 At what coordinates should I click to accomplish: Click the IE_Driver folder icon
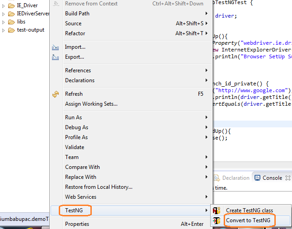pos(11,6)
